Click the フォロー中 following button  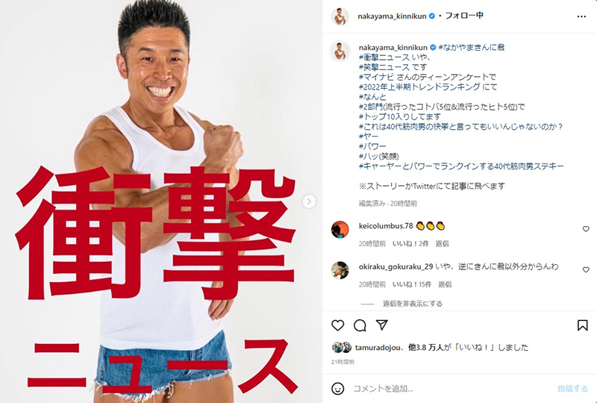tap(464, 16)
